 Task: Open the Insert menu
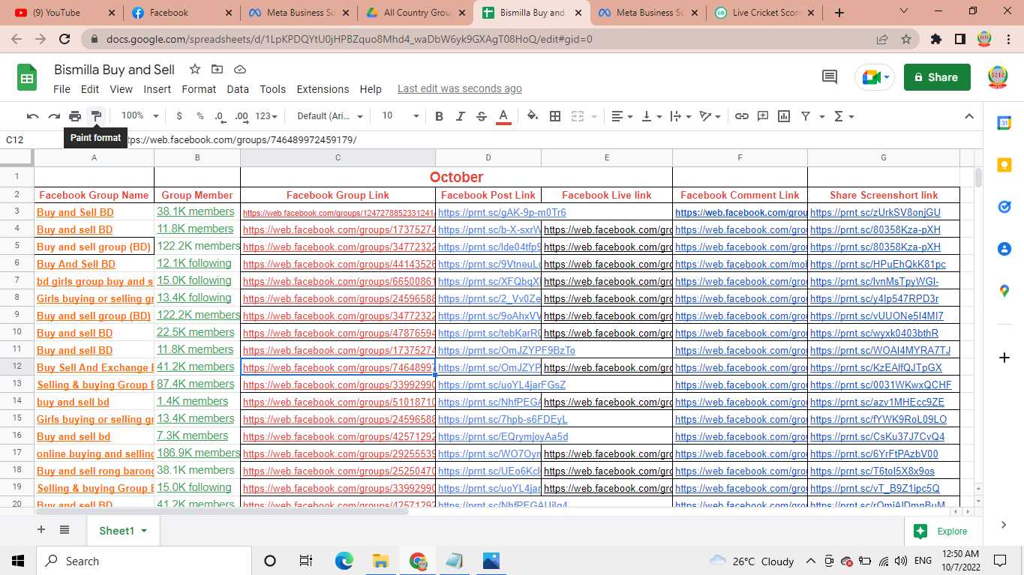158,88
